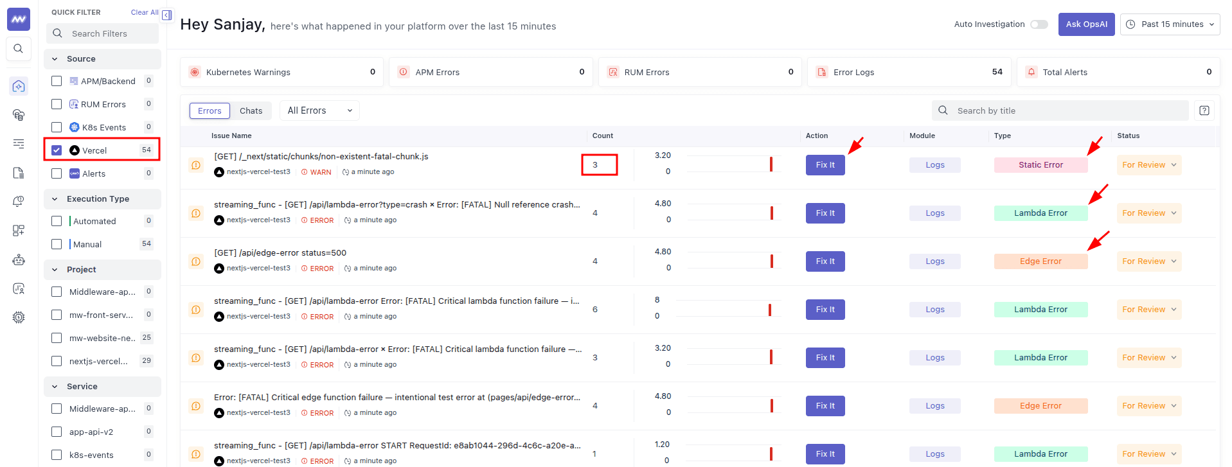Click the RUM Errors card icon
The height and width of the screenshot is (467, 1232).
(x=613, y=72)
